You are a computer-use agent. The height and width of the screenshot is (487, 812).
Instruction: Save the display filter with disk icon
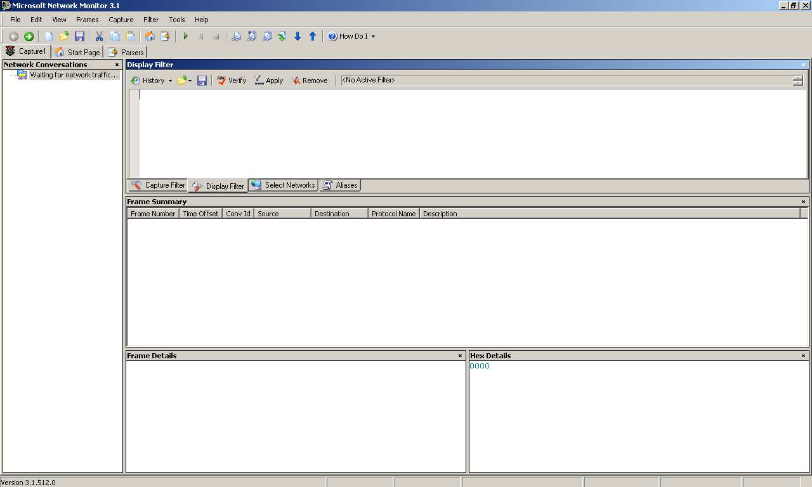tap(202, 81)
